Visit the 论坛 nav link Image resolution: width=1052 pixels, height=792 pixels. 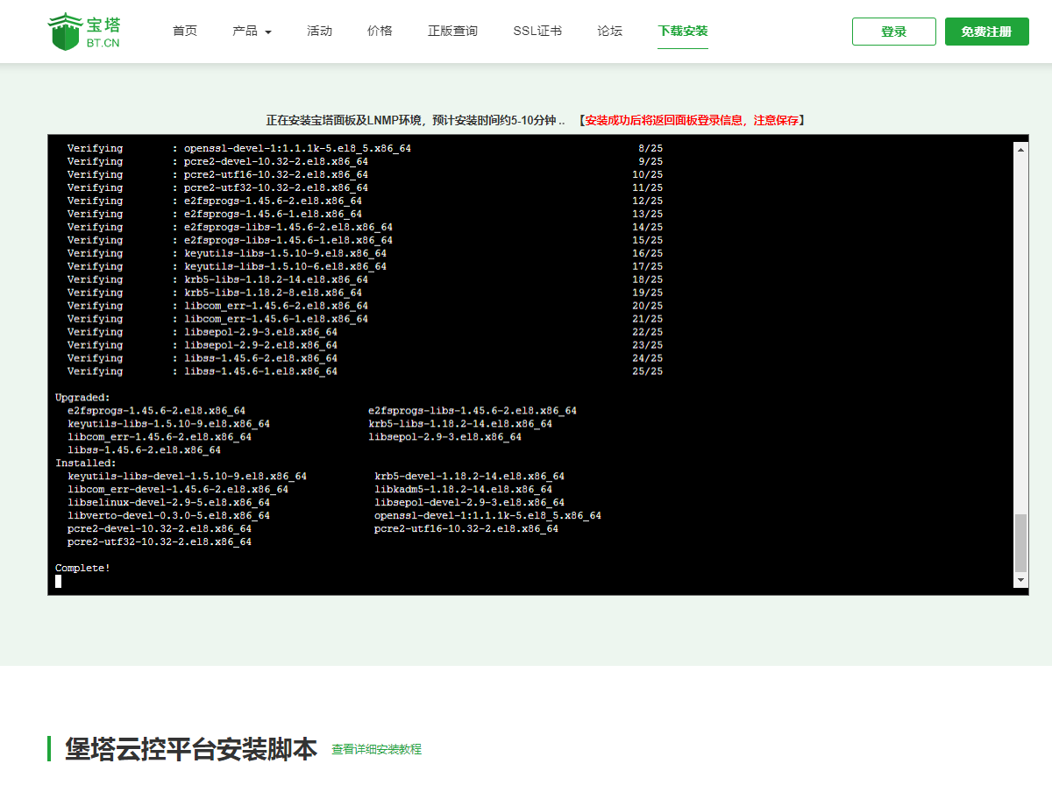(x=609, y=31)
